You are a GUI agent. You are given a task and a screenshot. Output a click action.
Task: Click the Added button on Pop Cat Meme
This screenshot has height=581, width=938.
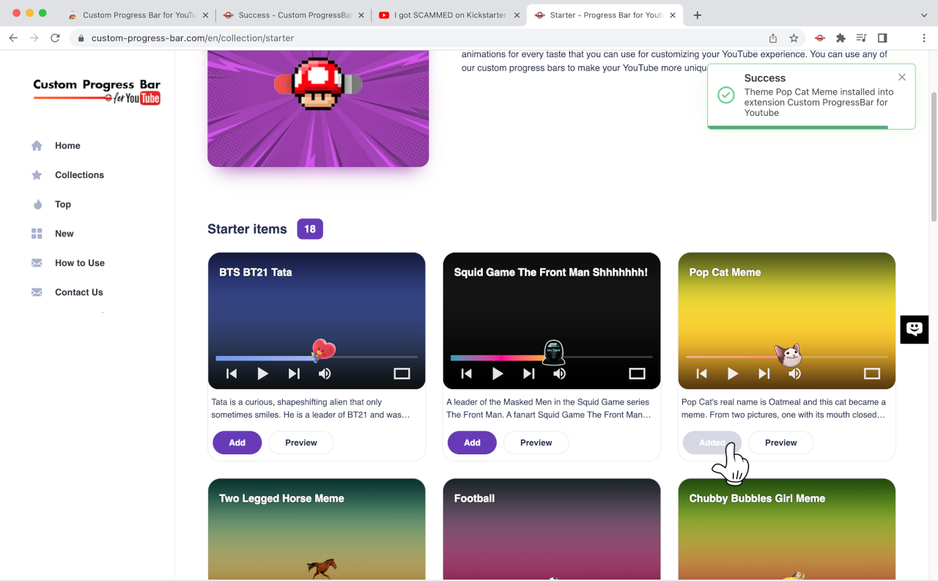(x=712, y=443)
